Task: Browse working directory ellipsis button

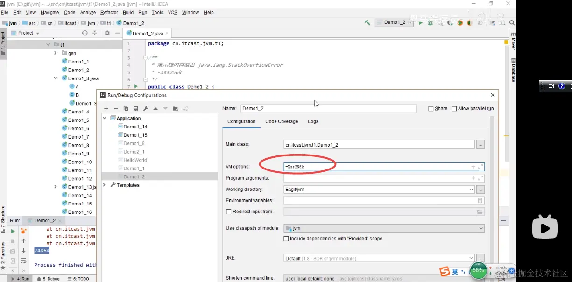Action: (x=480, y=190)
